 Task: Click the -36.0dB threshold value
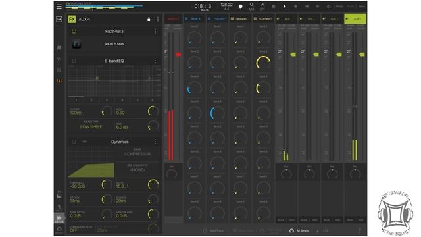point(78,186)
